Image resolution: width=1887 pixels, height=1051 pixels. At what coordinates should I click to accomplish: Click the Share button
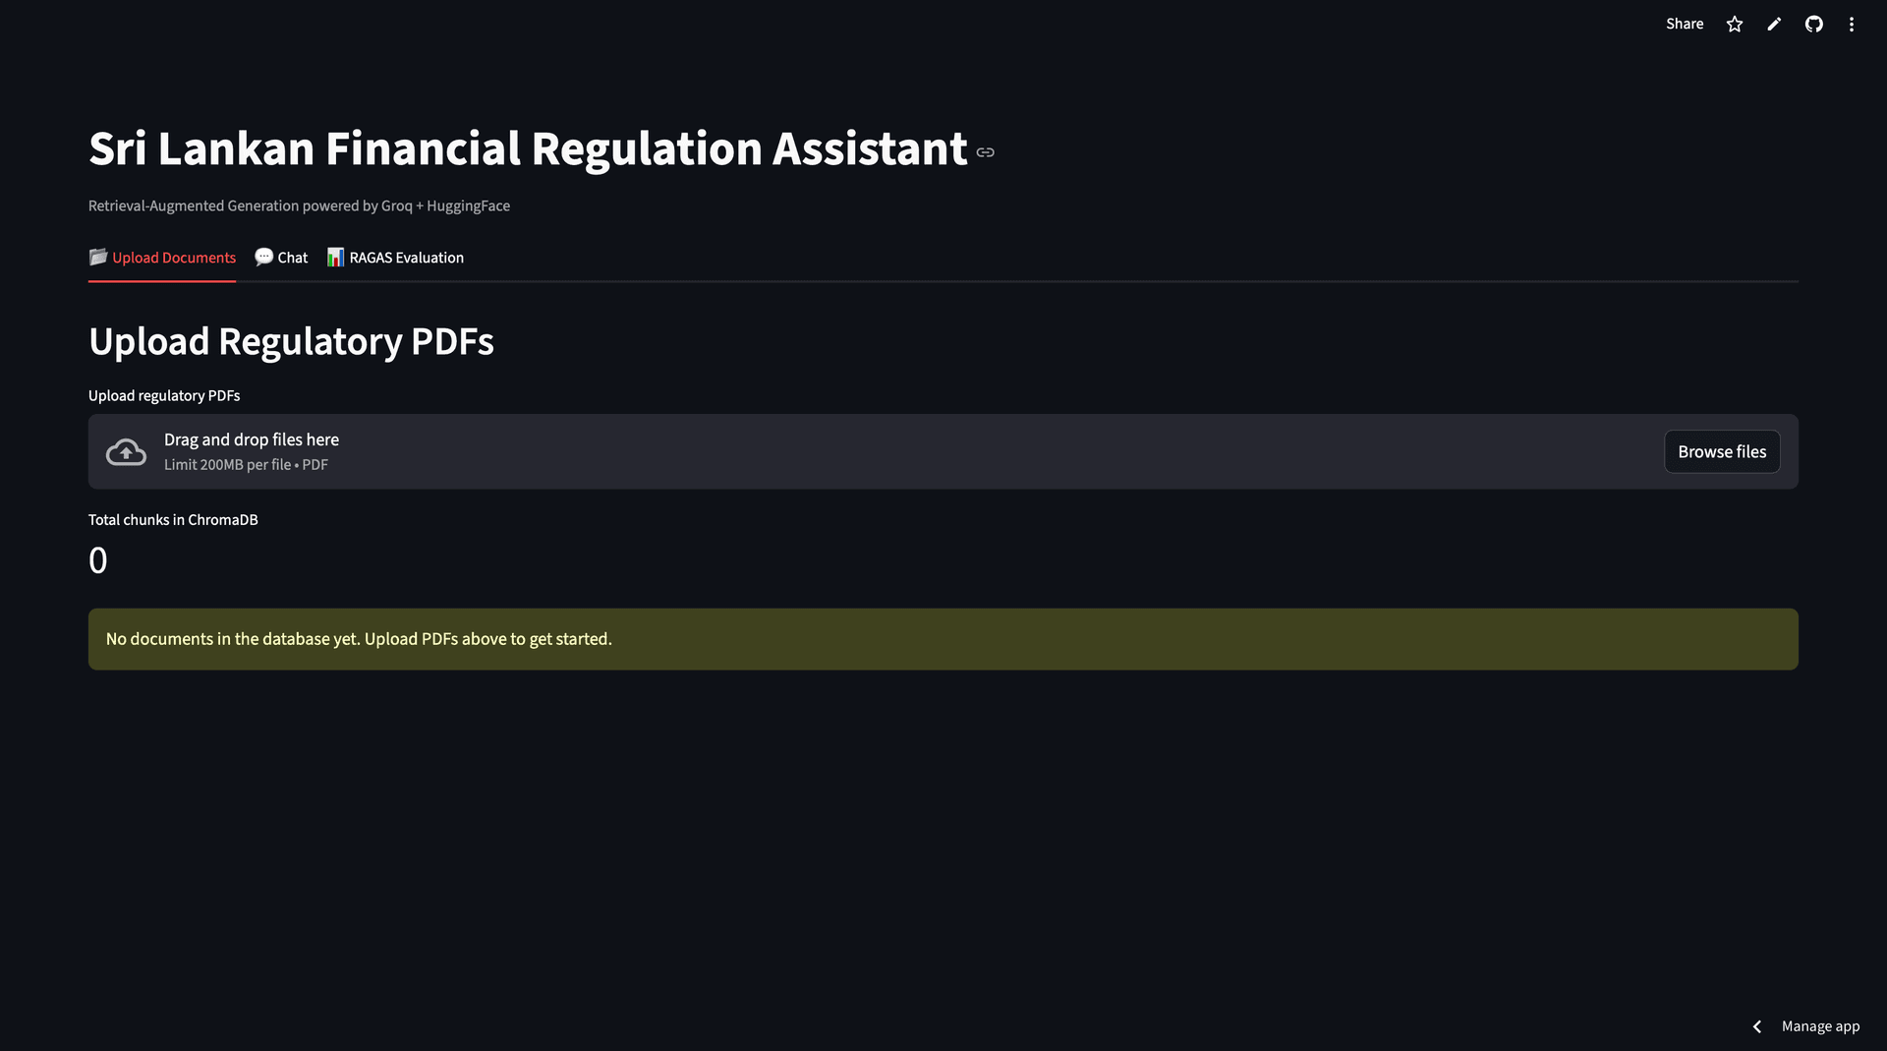click(1685, 24)
